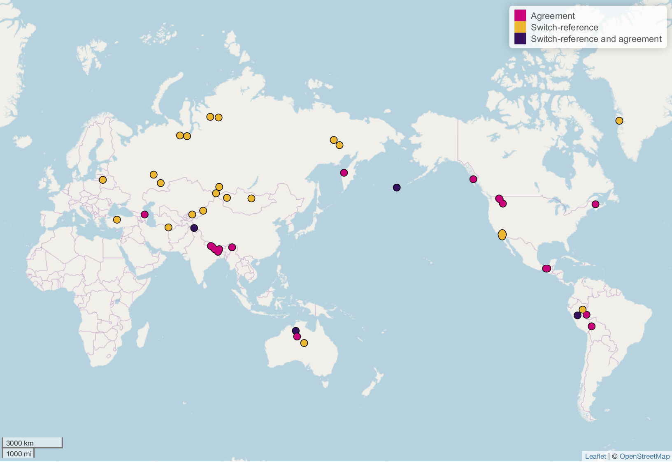
Task: Select the magenta marker in the Caucasus
Action: click(144, 215)
